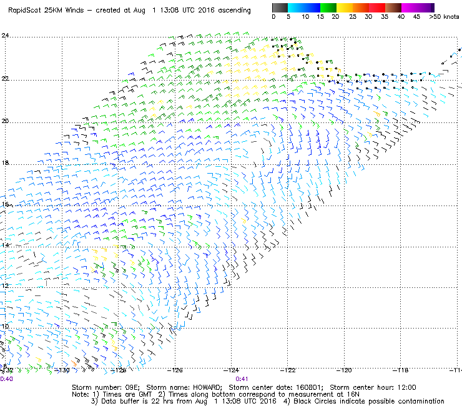Click the green 15-20 knots legend segment
The height and width of the screenshot is (406, 462).
point(328,7)
